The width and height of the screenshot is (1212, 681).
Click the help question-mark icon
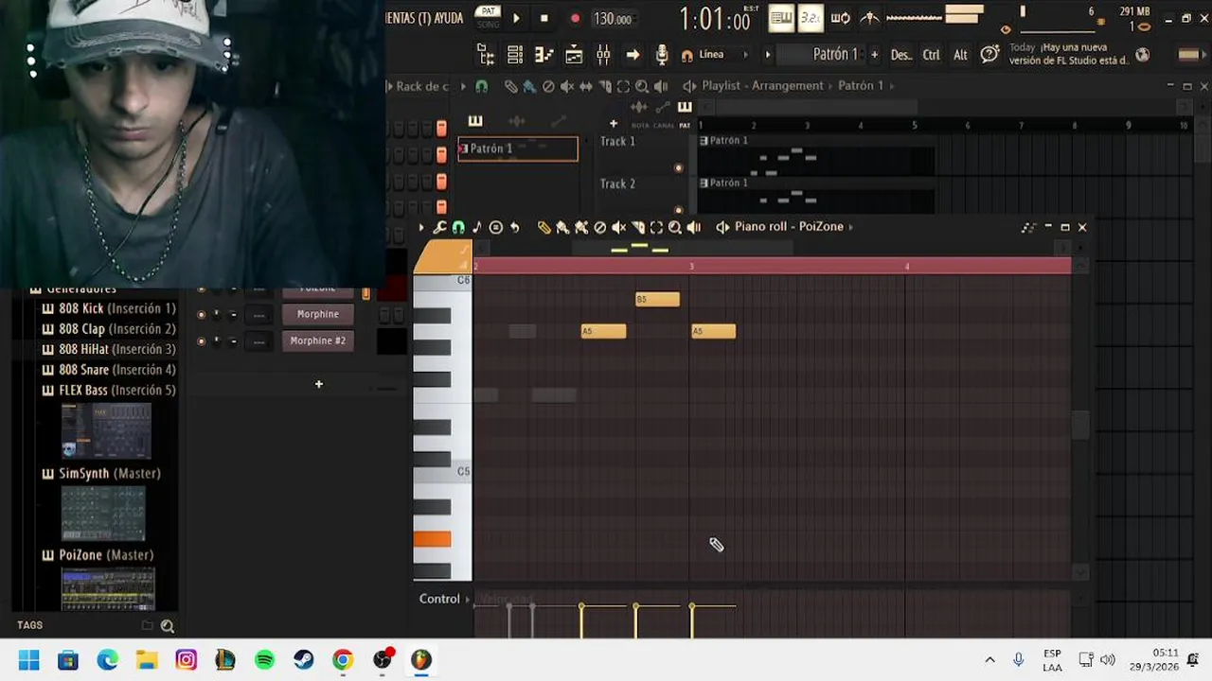click(989, 55)
